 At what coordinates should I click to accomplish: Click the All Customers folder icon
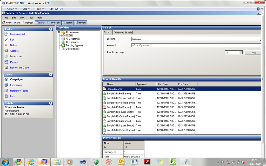[x=63, y=32]
